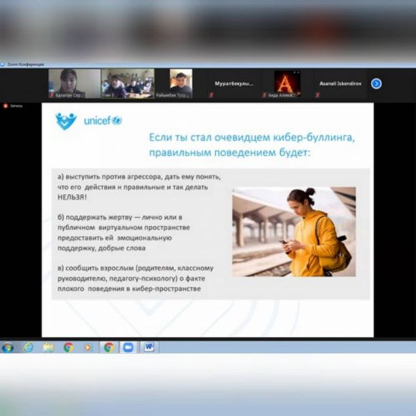Viewport: 416px width, 416px height.
Task: Select the Zoom icon in the taskbar
Action: [x=128, y=347]
